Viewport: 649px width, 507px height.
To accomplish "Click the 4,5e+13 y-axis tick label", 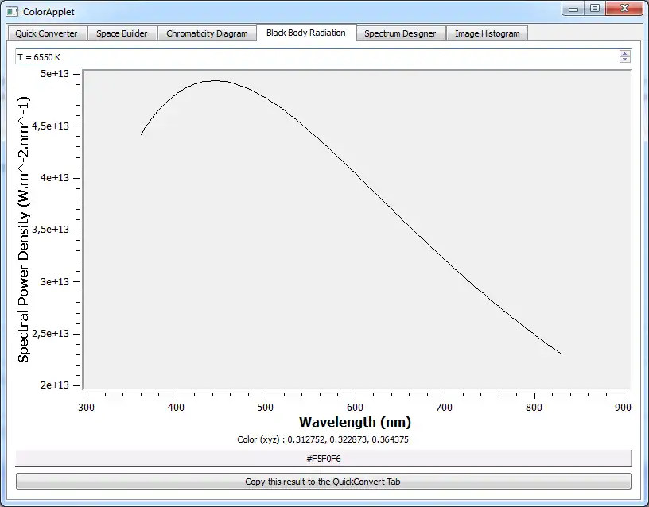I will pos(50,126).
